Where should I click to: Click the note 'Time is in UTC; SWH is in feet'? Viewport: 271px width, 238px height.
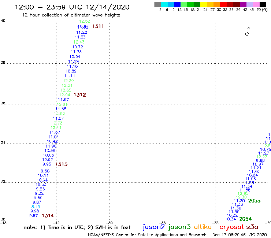pyautogui.click(x=77, y=227)
